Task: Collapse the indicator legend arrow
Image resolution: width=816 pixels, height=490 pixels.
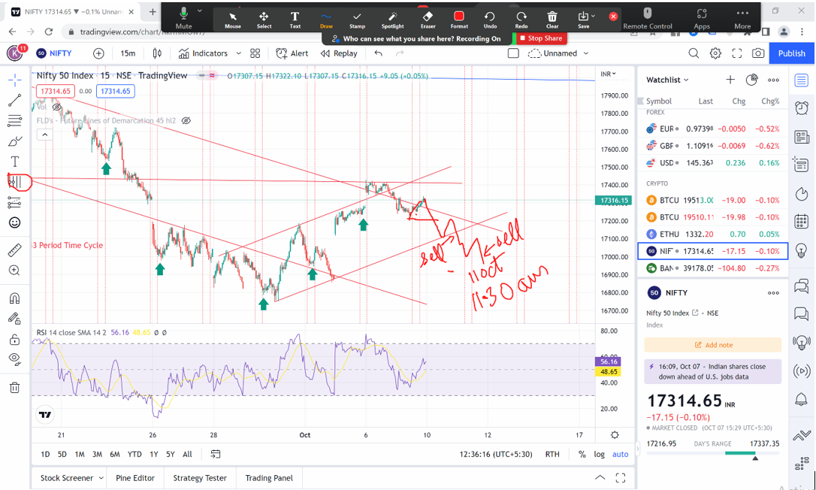Action: pos(45,135)
